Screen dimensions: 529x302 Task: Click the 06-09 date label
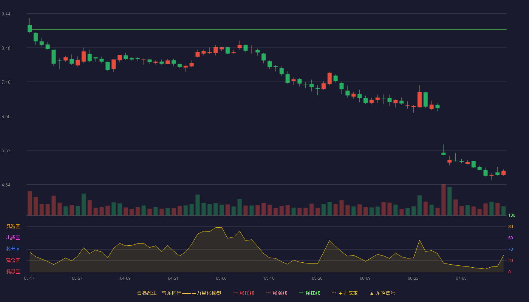pos(365,278)
